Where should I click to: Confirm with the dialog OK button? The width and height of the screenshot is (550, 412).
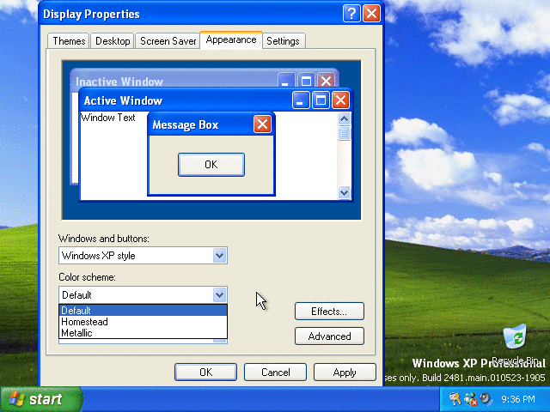pyautogui.click(x=205, y=372)
